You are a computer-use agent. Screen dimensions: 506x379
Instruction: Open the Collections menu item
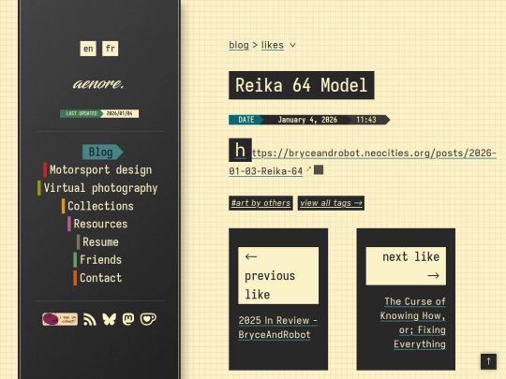tap(97, 206)
